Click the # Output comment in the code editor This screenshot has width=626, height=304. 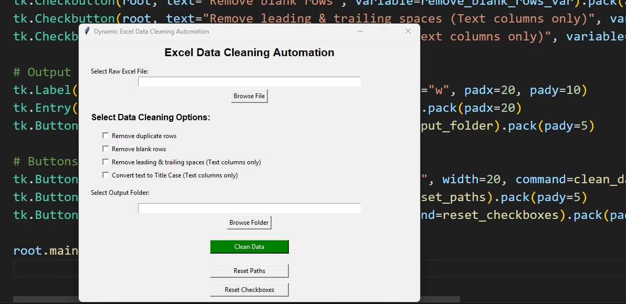pyautogui.click(x=42, y=72)
